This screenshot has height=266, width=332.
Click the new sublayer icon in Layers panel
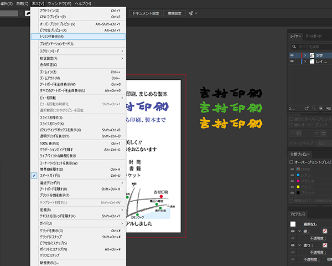tap(328, 109)
